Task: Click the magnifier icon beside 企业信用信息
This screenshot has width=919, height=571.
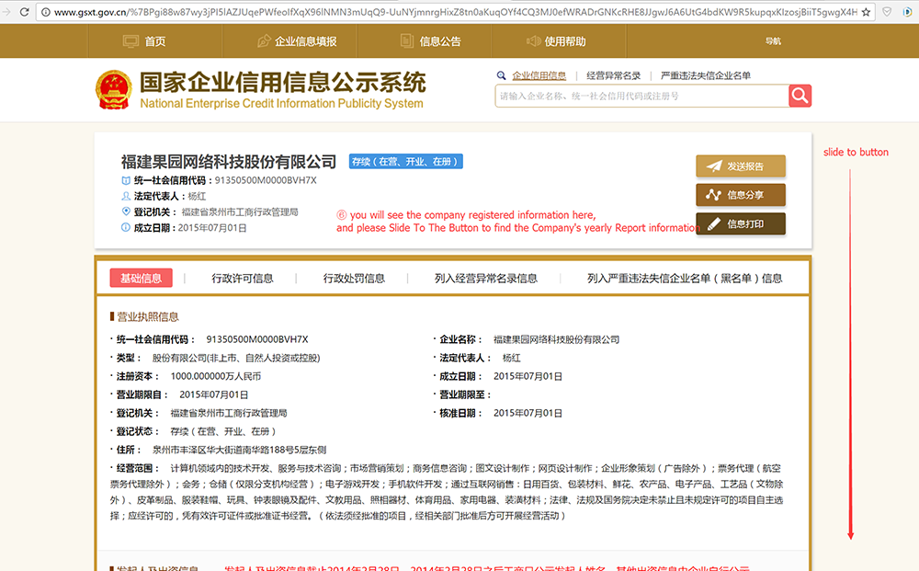Action: tap(501, 75)
